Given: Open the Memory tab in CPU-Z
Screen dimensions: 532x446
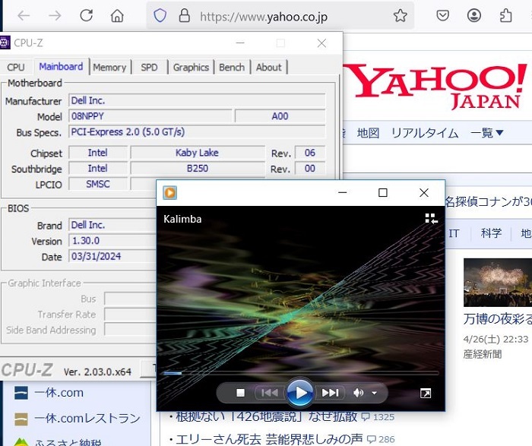Looking at the screenshot, I should [109, 67].
